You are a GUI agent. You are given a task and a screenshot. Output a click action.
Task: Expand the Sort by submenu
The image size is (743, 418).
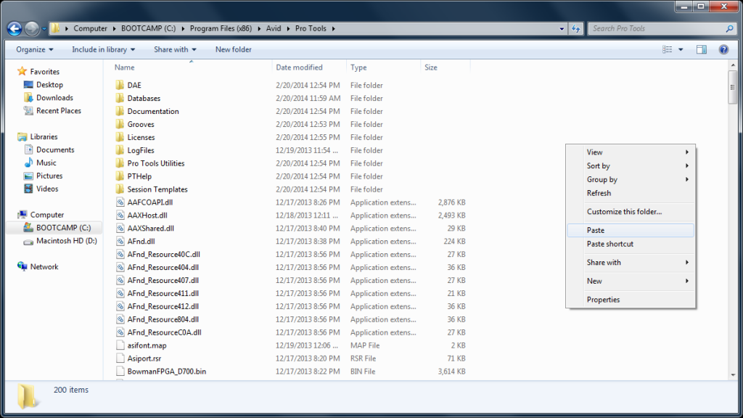click(598, 165)
